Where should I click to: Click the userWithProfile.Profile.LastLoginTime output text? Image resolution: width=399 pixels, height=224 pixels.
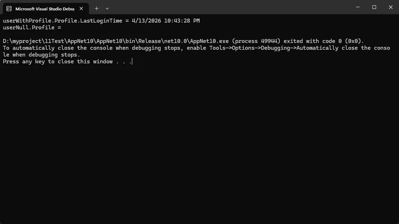(x=62, y=21)
